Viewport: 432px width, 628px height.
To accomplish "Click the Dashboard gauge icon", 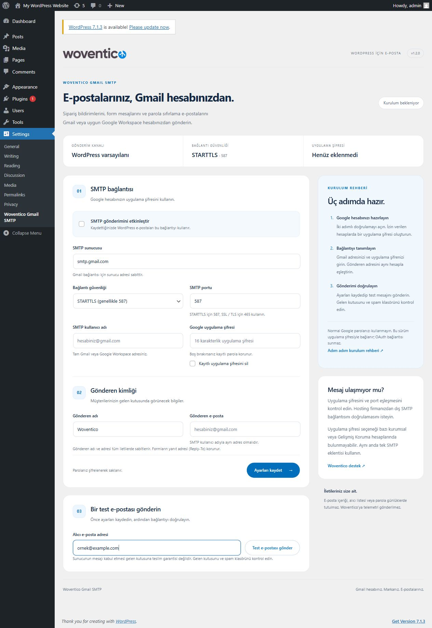I will coord(6,21).
